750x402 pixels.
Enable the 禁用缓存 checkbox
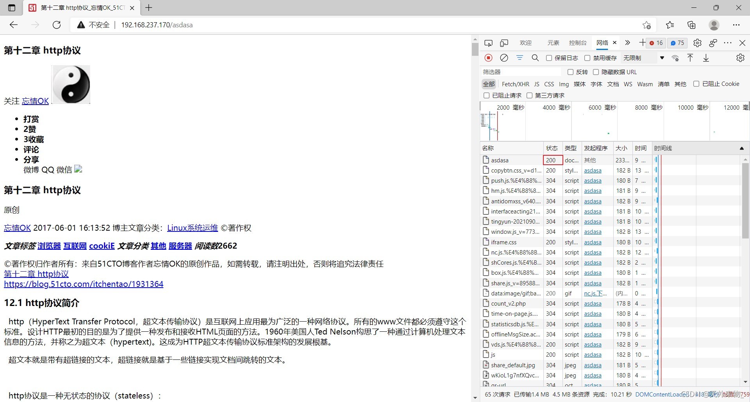(x=587, y=58)
